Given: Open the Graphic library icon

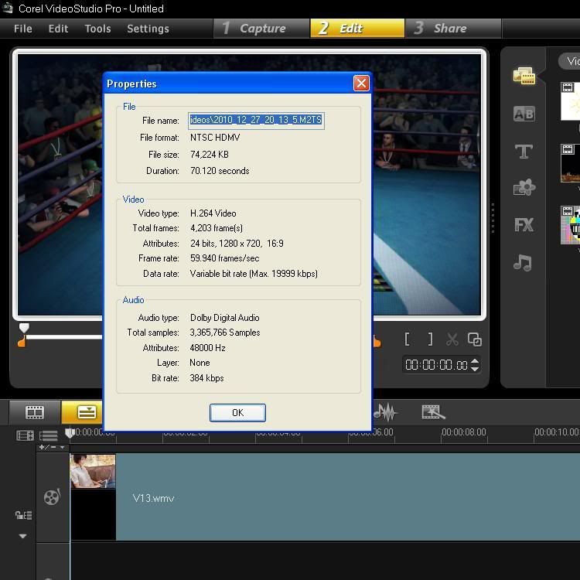Looking at the screenshot, I should (524, 188).
